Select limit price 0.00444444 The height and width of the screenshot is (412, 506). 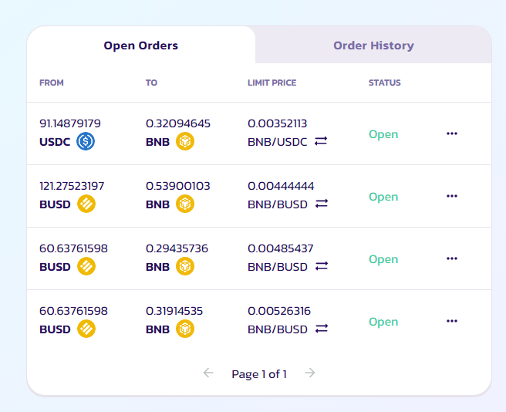[x=281, y=186]
